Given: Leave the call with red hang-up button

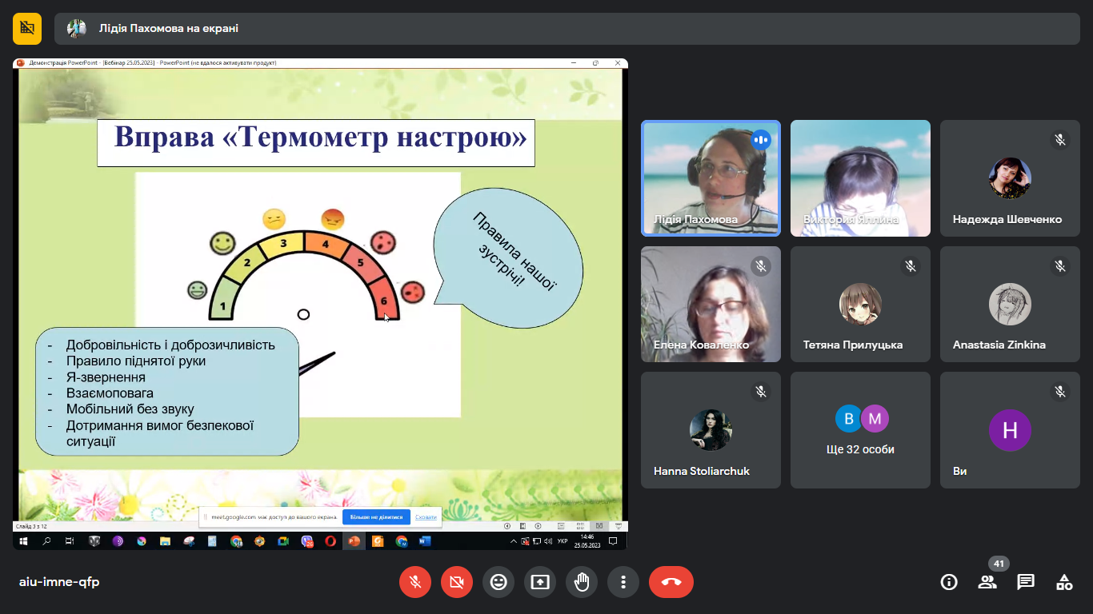Looking at the screenshot, I should (671, 582).
